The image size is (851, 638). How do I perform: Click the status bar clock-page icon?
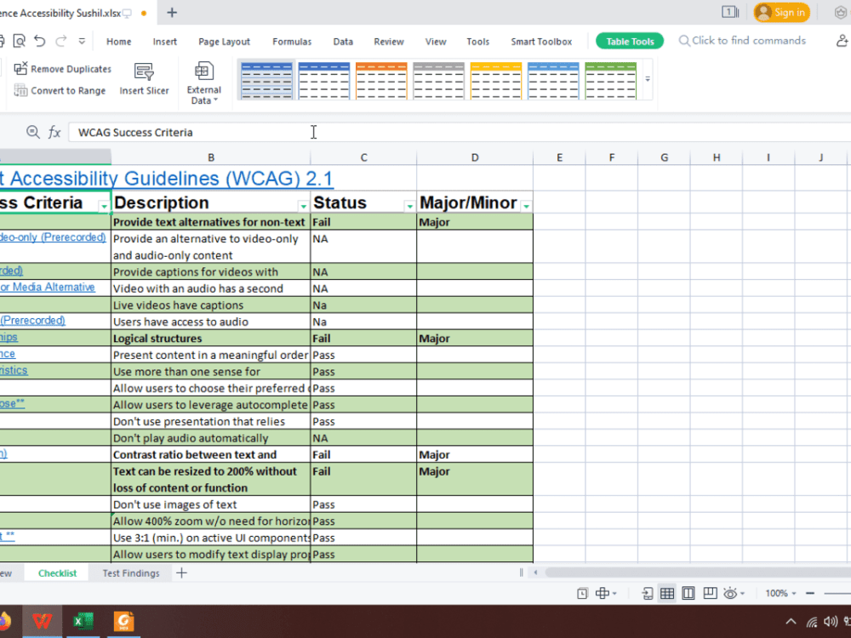[582, 594]
